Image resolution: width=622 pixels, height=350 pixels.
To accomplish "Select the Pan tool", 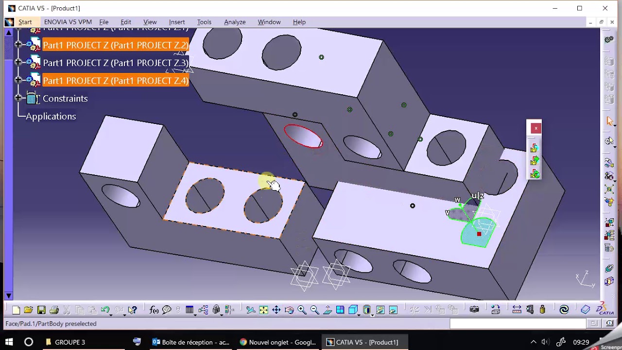I will pos(276,310).
